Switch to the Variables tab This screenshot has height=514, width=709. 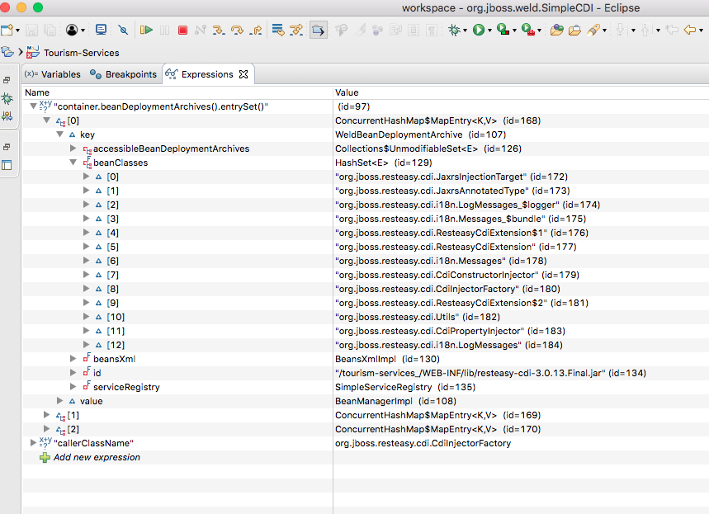(x=54, y=74)
